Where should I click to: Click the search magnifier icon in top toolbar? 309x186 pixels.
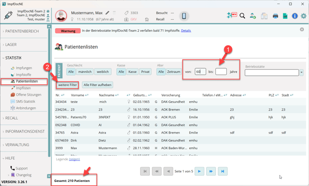[242, 16]
